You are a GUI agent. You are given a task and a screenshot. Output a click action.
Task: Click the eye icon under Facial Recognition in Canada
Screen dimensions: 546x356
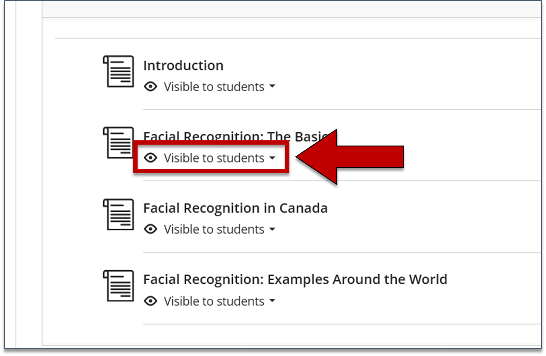[x=150, y=229]
